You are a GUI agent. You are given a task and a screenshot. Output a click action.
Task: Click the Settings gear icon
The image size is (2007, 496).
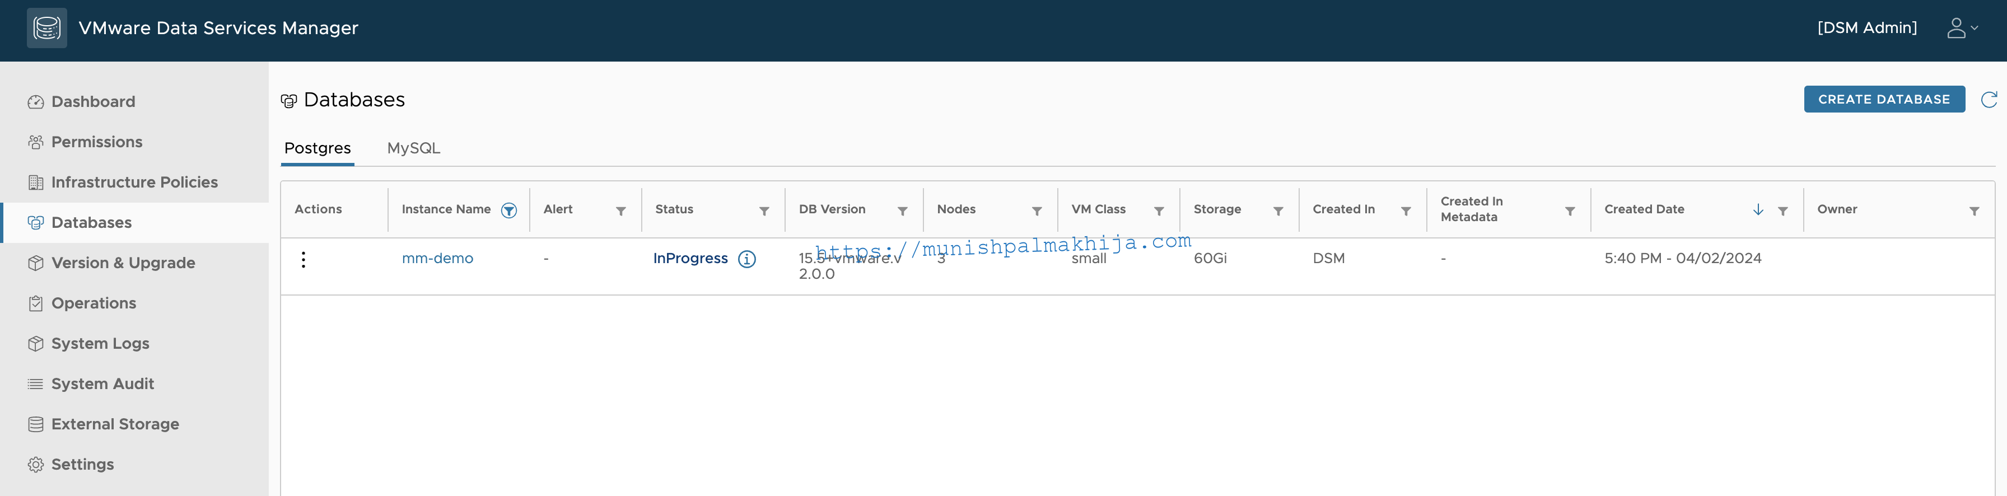click(35, 465)
